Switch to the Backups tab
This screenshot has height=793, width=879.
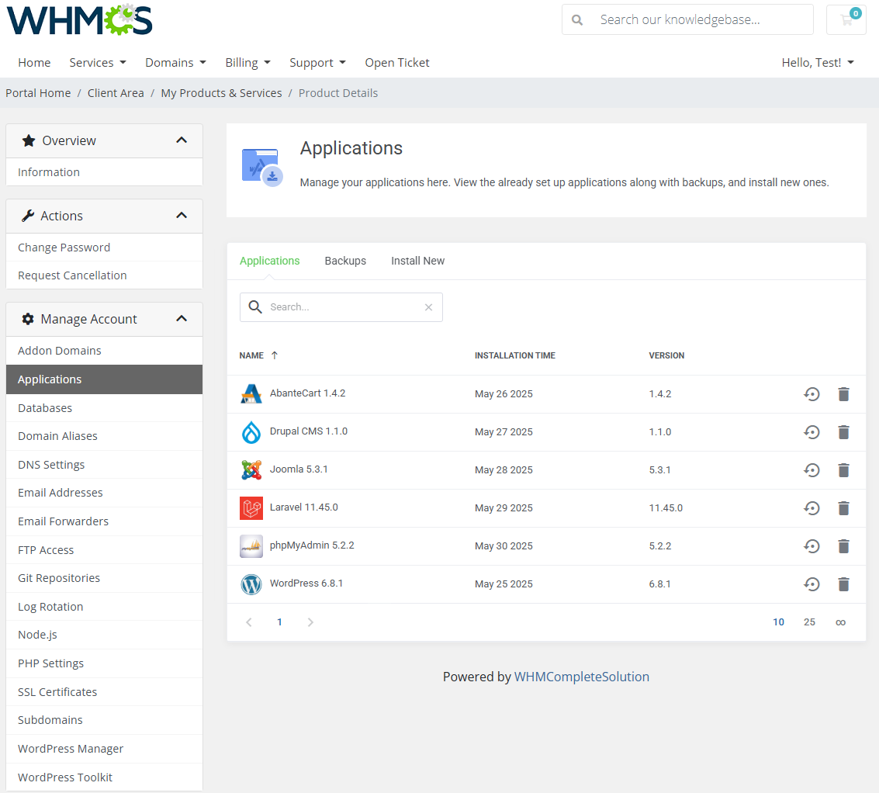345,261
